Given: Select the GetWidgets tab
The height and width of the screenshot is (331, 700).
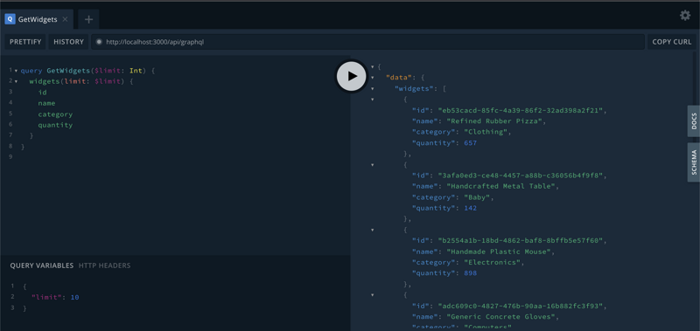Looking at the screenshot, I should pyautogui.click(x=37, y=19).
